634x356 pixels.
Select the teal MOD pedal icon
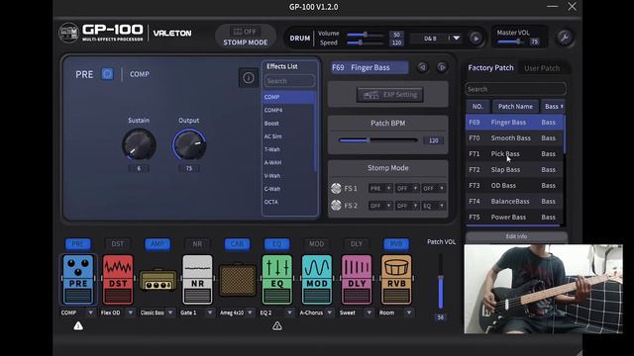pyautogui.click(x=317, y=279)
